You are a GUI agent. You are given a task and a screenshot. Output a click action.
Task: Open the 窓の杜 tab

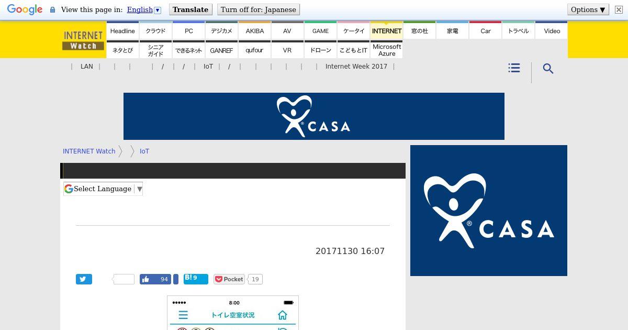click(420, 31)
